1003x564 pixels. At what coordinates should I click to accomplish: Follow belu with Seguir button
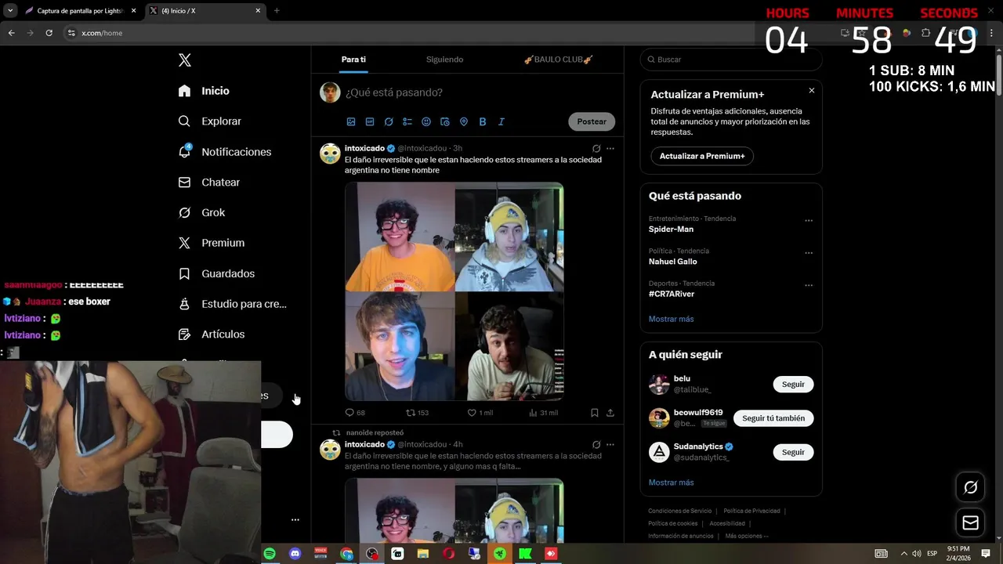click(x=793, y=385)
